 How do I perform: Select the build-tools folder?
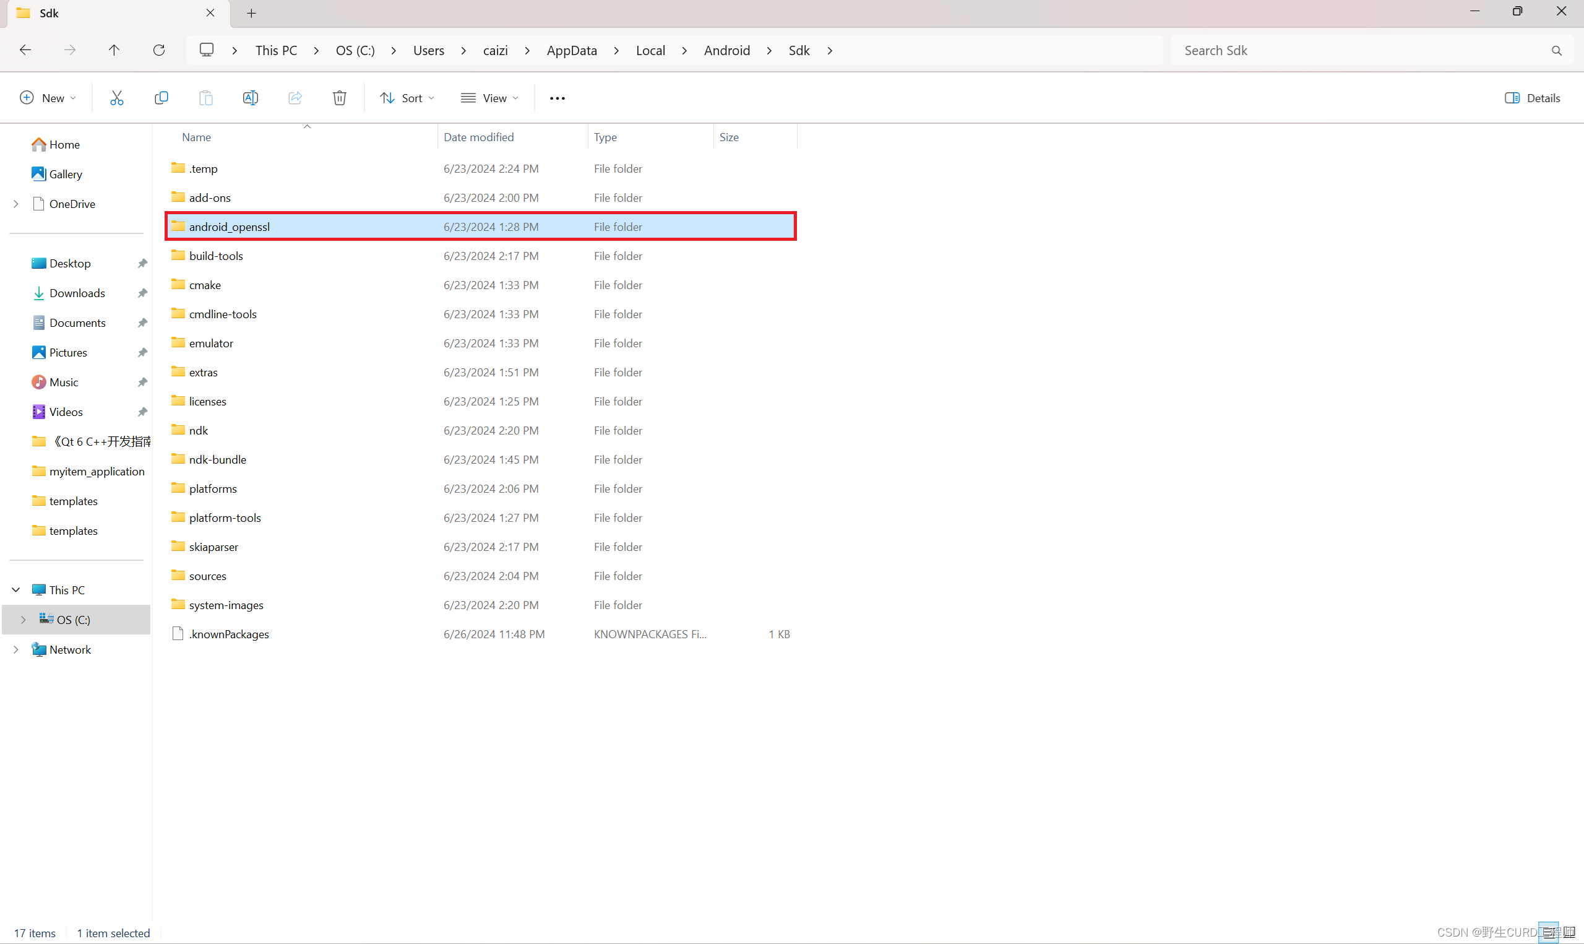[481, 256]
